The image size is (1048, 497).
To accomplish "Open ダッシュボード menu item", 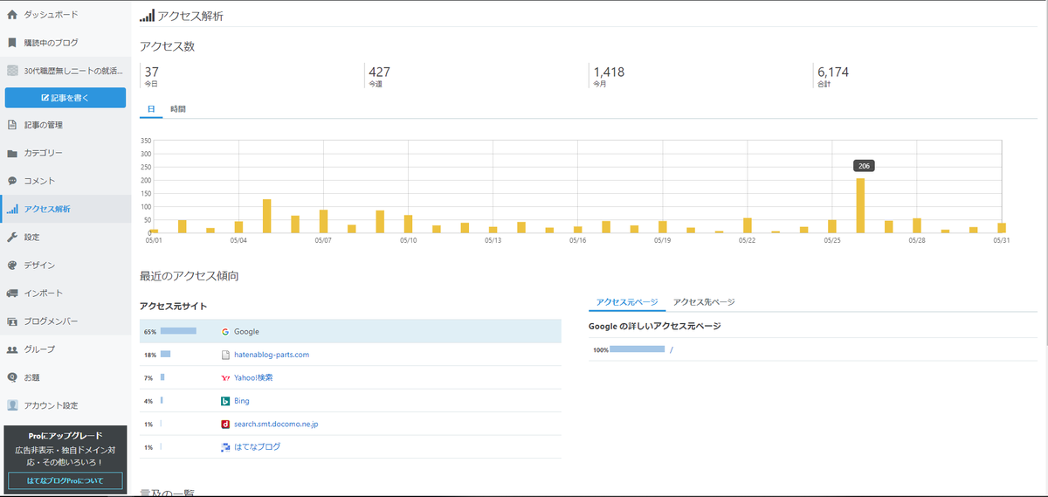I will (51, 15).
